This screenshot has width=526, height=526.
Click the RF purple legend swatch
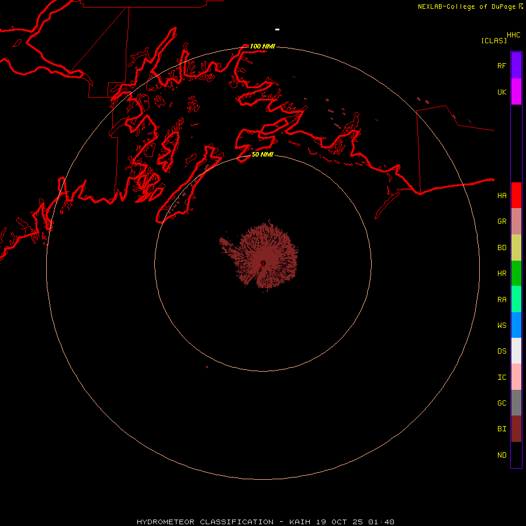516,65
